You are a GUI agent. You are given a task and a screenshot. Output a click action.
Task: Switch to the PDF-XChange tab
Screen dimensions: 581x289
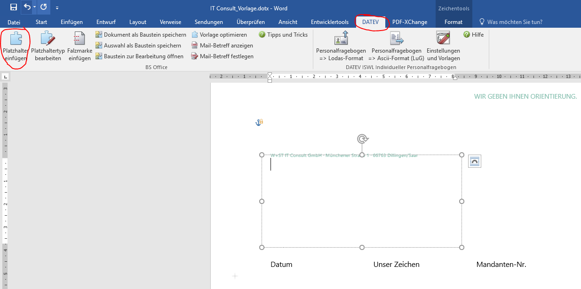click(x=410, y=22)
